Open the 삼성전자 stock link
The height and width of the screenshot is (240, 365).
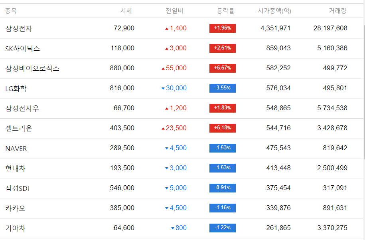(19, 28)
